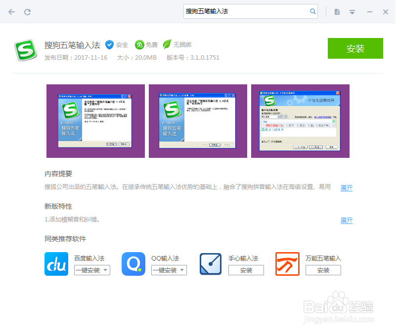
Task: Open the second installing-progress screenshot thumbnail
Action: click(x=198, y=121)
